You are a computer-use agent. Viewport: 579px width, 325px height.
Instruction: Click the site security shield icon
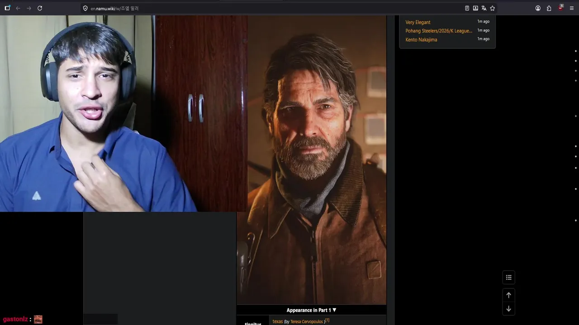click(x=85, y=8)
